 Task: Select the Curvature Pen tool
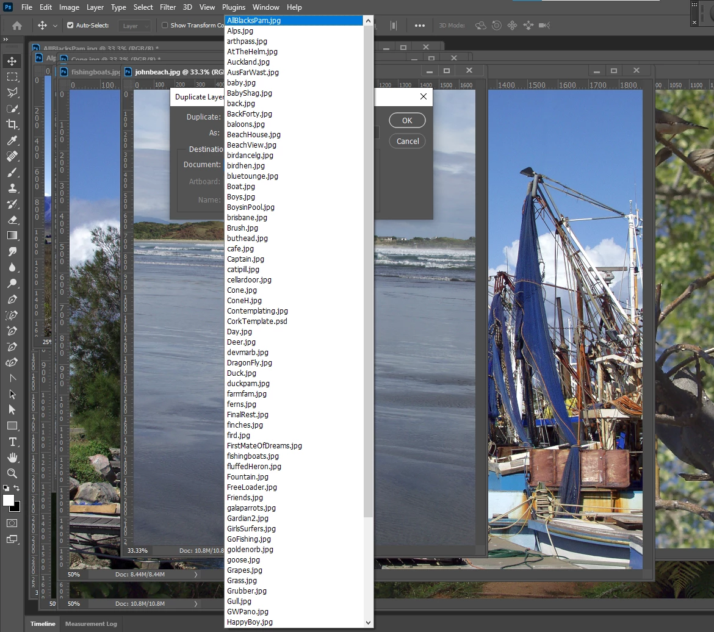click(12, 362)
